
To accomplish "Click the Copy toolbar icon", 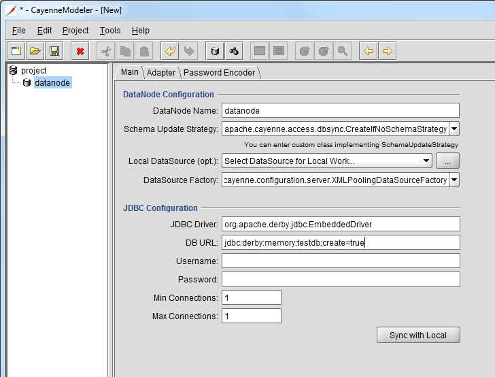I will [125, 51].
